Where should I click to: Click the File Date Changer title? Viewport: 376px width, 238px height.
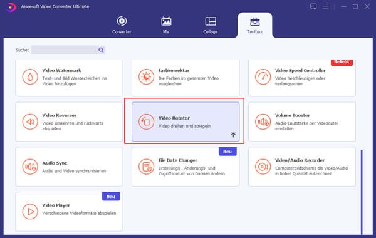click(178, 160)
